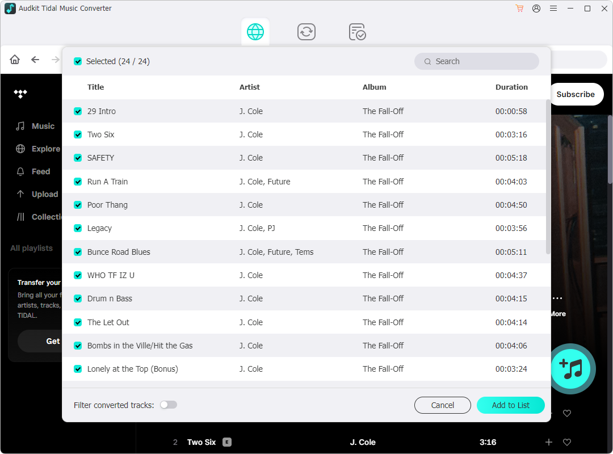The width and height of the screenshot is (613, 454).
Task: Click the plus icon beside Two Six track
Action: click(x=548, y=442)
